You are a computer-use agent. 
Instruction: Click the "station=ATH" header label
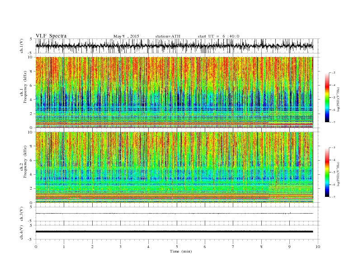click(168, 36)
